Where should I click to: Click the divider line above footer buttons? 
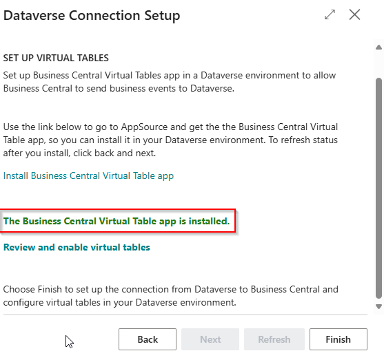point(185,315)
